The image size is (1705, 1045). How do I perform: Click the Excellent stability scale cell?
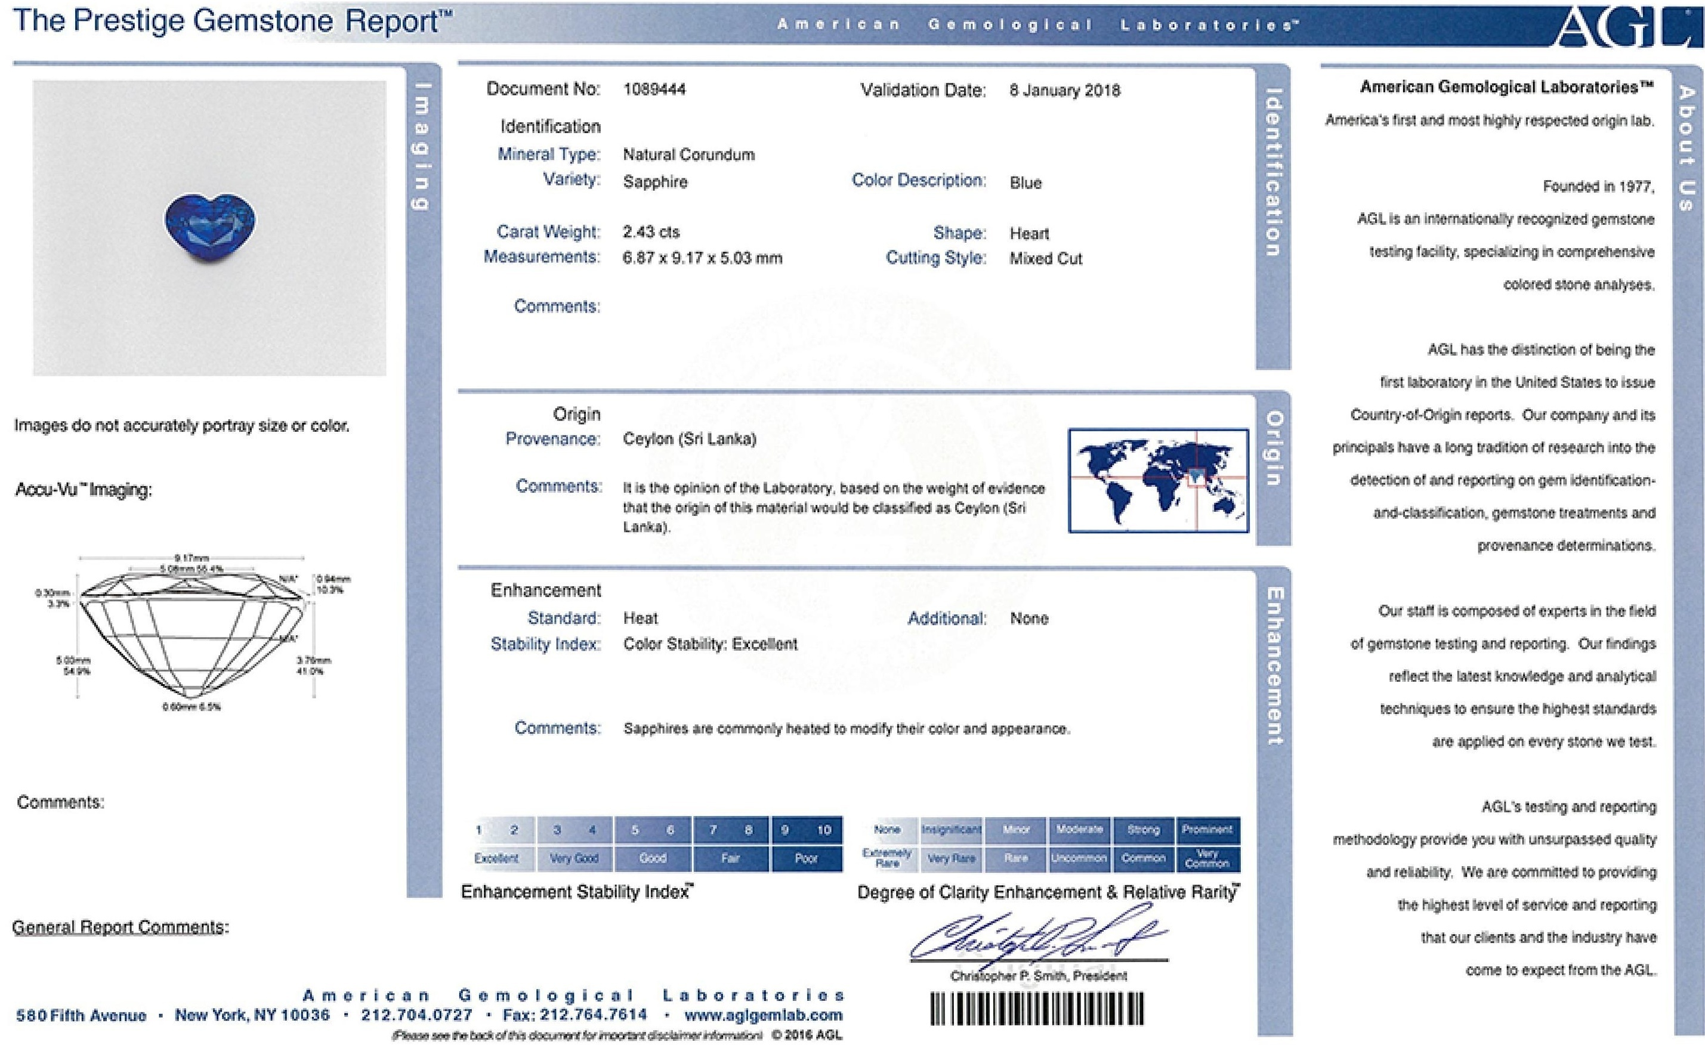496,858
